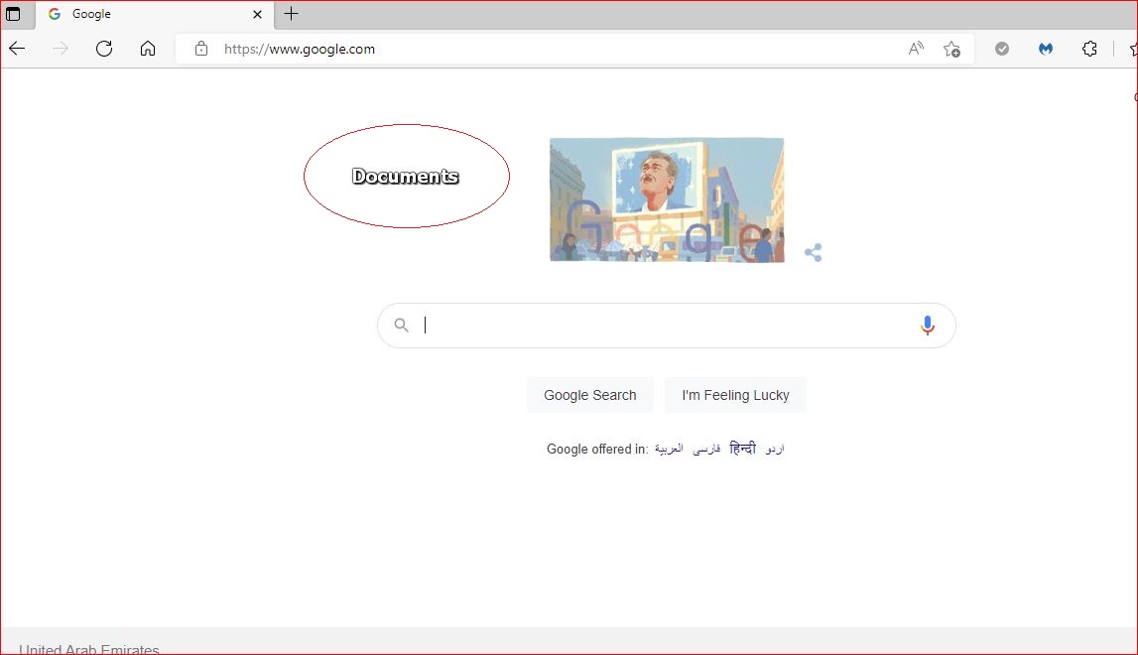1138x655 pixels.
Task: Share the Google Doodle
Action: pyautogui.click(x=813, y=253)
